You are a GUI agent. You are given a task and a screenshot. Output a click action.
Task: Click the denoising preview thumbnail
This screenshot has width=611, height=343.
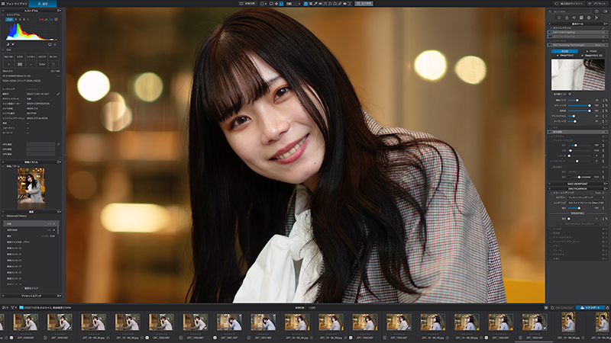click(578, 74)
